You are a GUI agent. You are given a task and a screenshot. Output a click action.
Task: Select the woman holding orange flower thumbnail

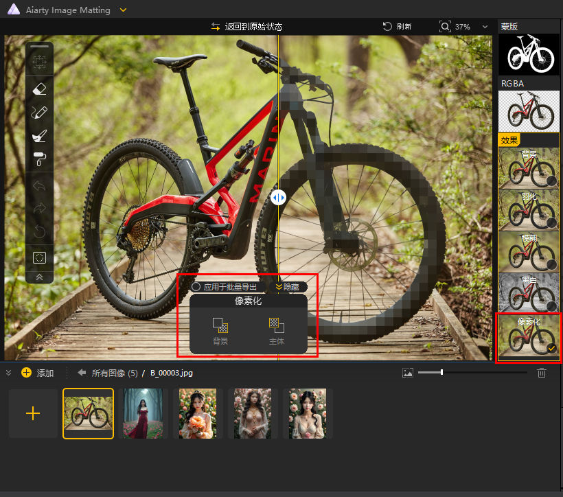pyautogui.click(x=198, y=413)
